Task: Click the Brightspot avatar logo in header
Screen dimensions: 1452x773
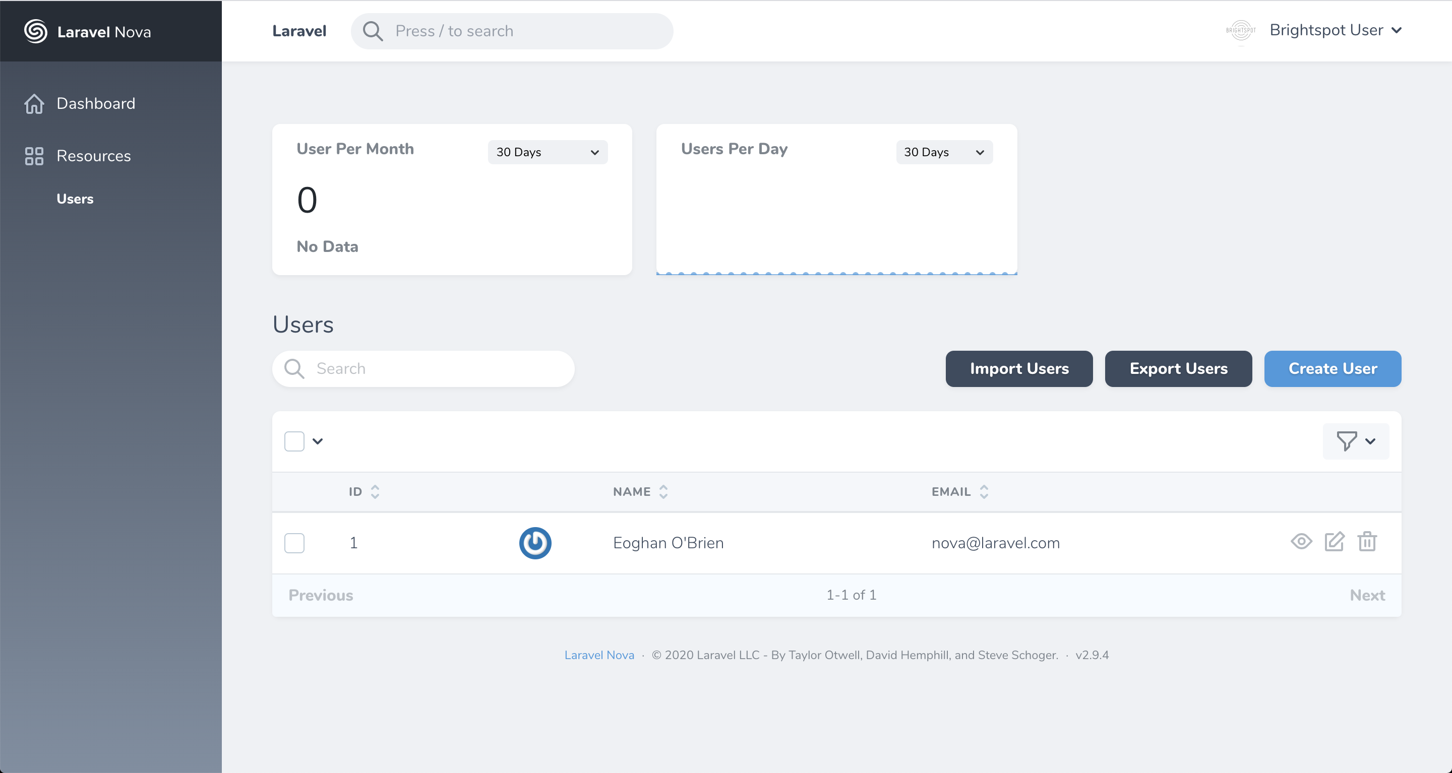Action: pos(1241,30)
